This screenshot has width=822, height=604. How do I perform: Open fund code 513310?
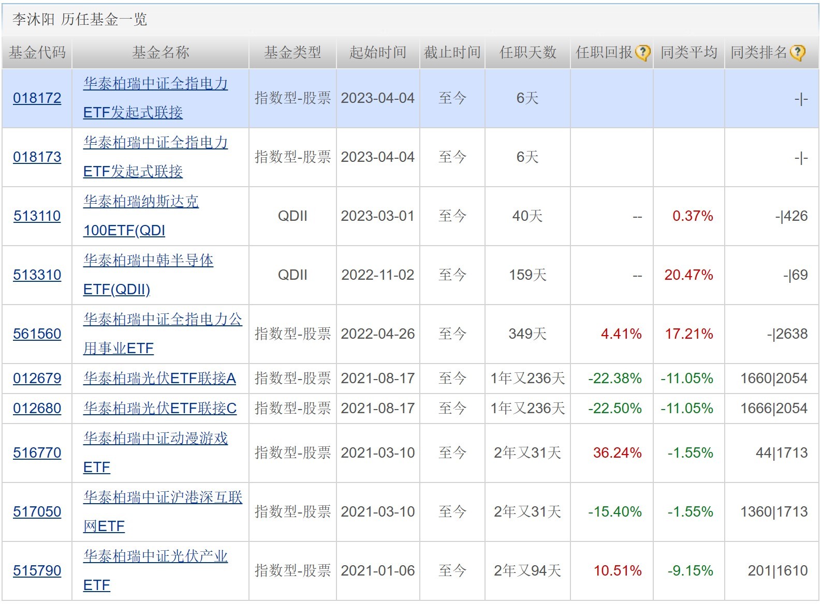click(x=37, y=275)
